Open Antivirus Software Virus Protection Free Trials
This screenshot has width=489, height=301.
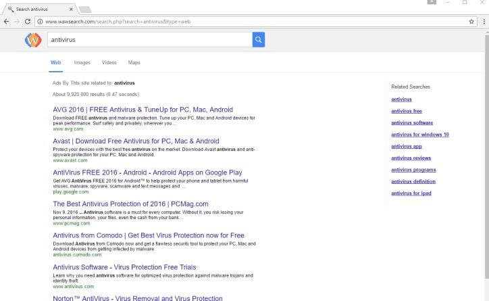(124, 267)
